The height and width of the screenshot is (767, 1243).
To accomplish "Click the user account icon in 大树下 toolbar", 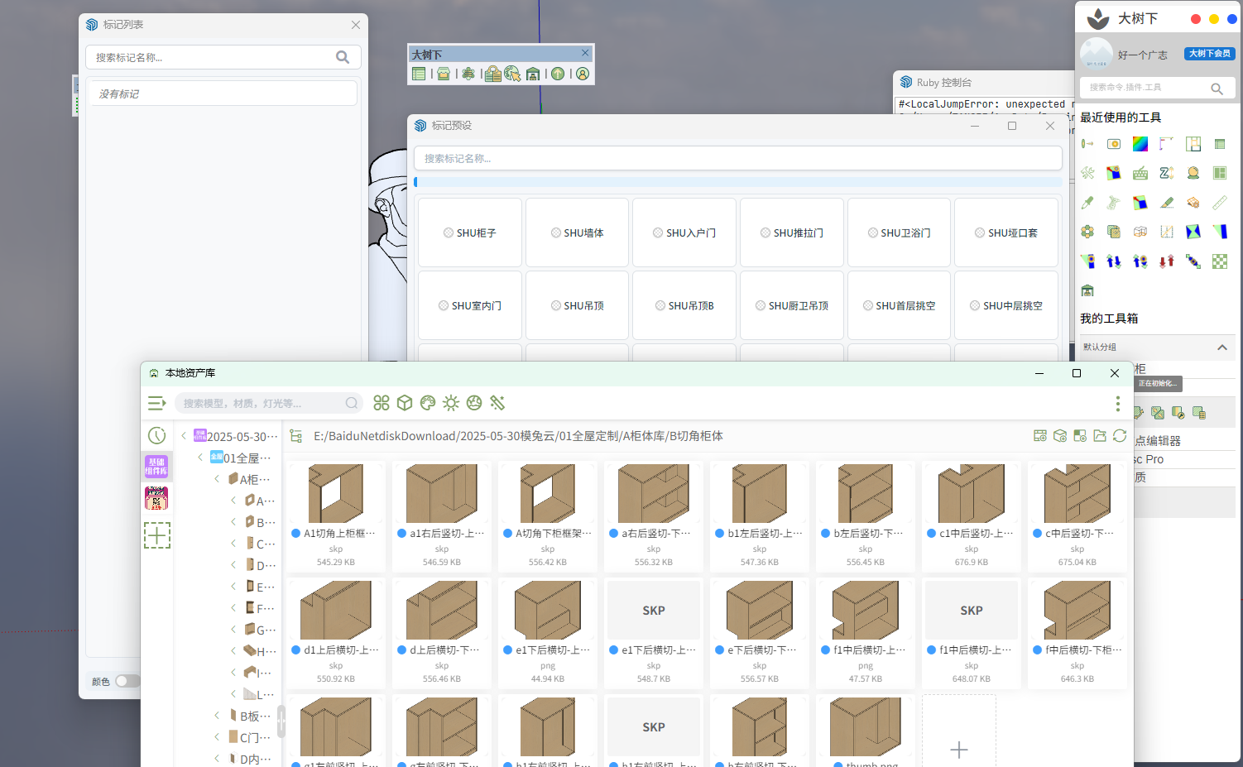I will 583,74.
